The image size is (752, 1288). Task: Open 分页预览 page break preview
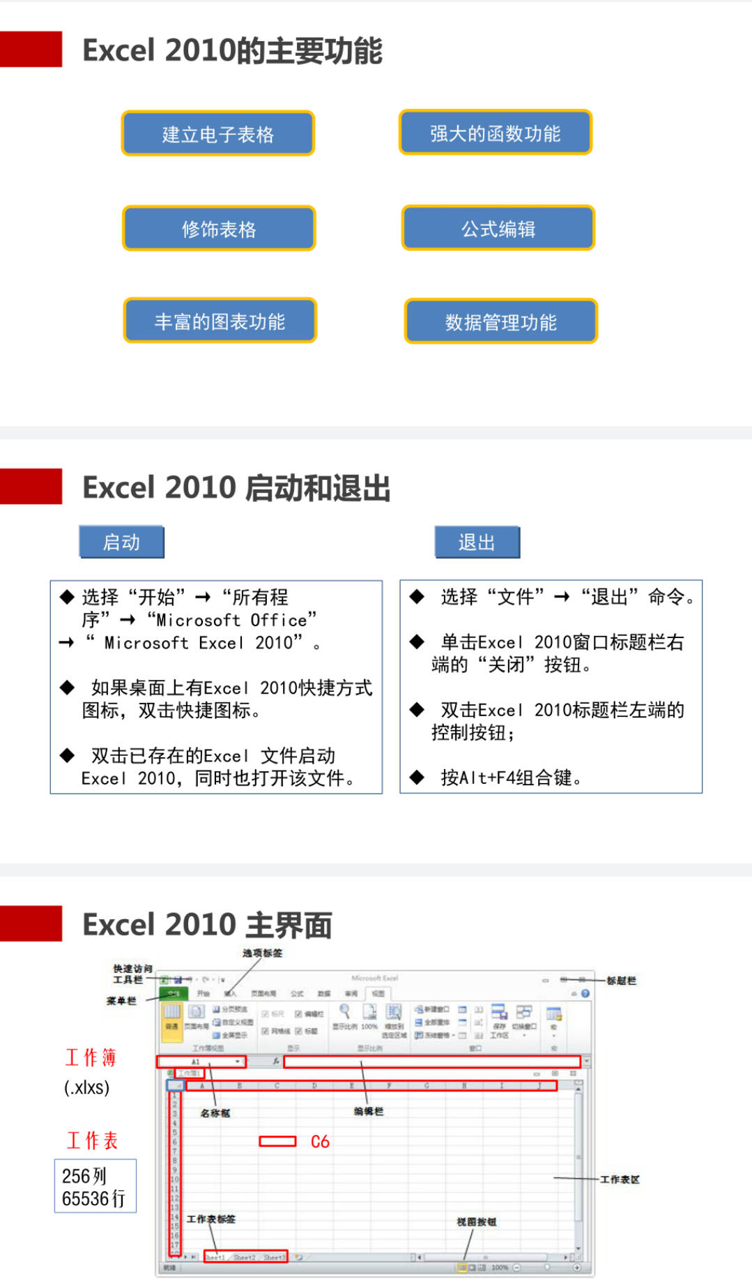click(x=230, y=1009)
